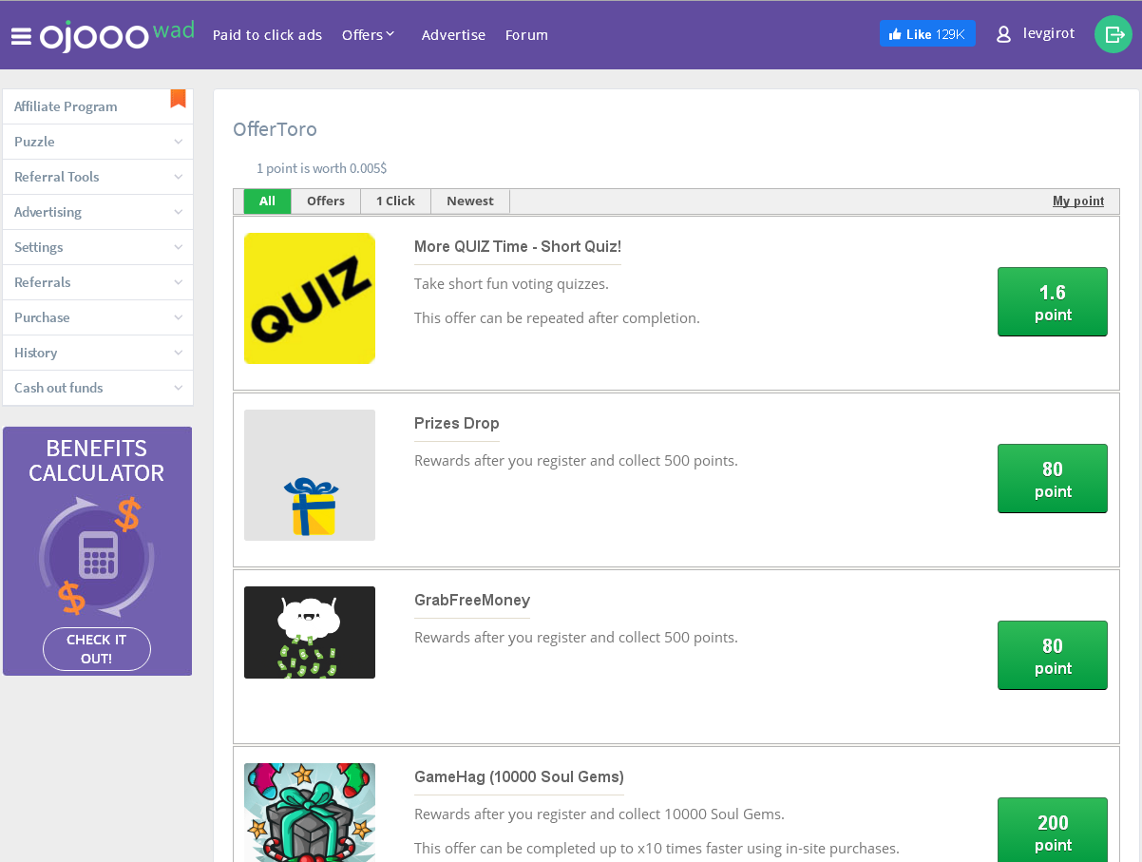Select the All offers tab
1142x862 pixels.
click(x=267, y=201)
